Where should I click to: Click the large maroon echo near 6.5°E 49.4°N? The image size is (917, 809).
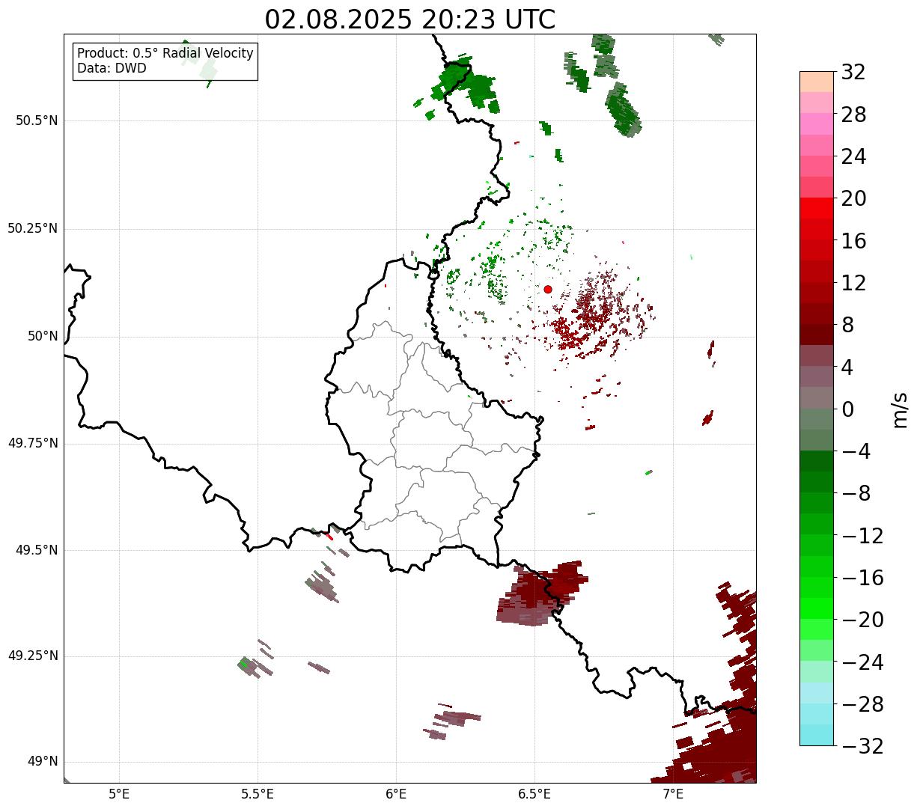(540, 593)
